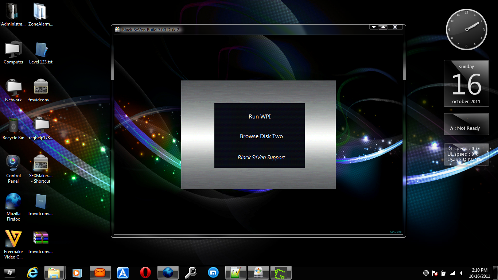Click the power battery tray icon

click(x=444, y=273)
